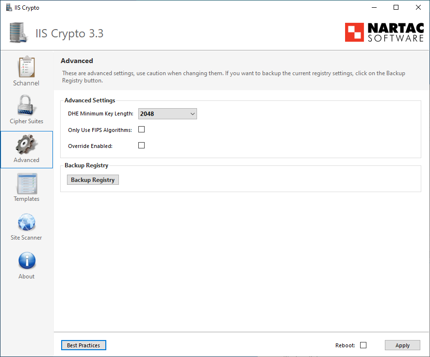Check the Reboot checkbox
The image size is (430, 357).
[x=364, y=345]
